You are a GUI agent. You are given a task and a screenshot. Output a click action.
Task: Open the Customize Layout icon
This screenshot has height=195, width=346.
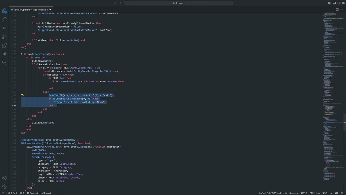pos(343,3)
